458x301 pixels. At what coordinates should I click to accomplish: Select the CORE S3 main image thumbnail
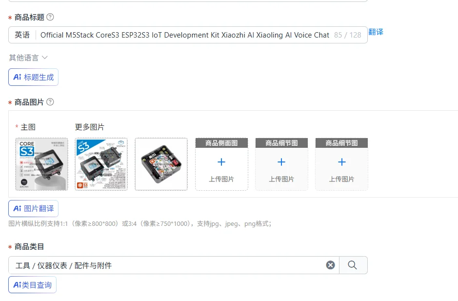coord(42,164)
